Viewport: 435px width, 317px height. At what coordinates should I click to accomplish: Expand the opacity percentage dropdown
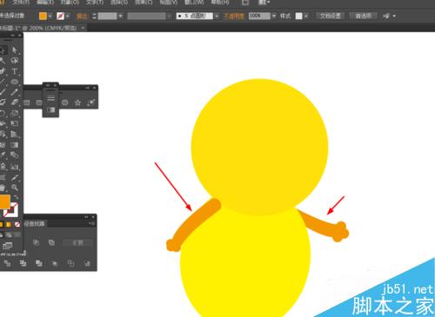[274, 16]
